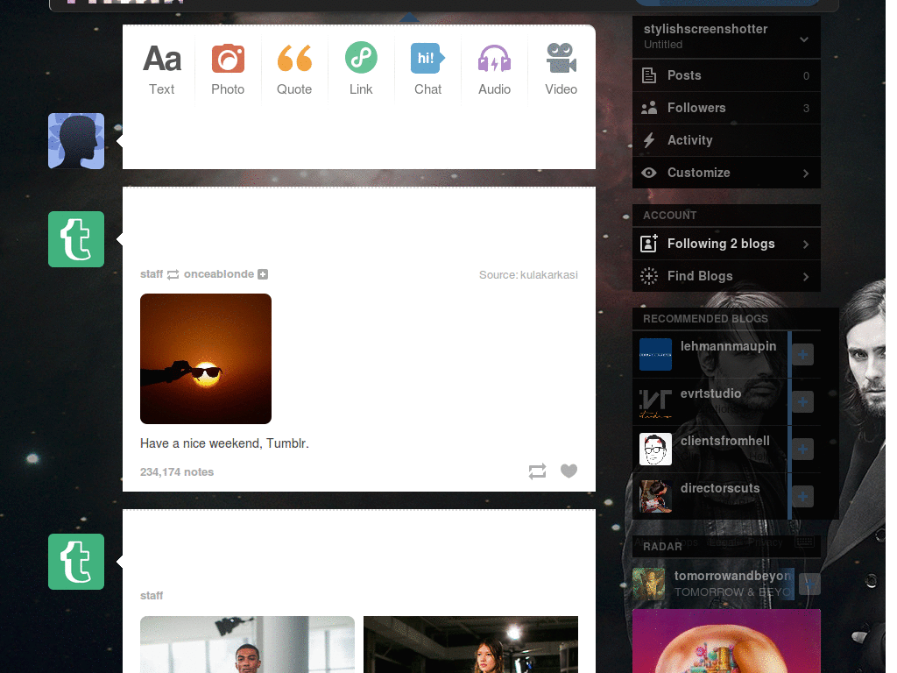The image size is (897, 673).
Task: Follow evrtstudio with plus button
Action: click(802, 401)
